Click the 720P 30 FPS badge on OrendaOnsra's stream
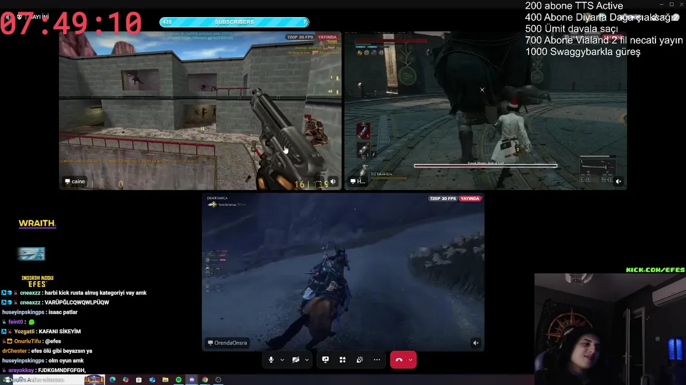 point(443,198)
